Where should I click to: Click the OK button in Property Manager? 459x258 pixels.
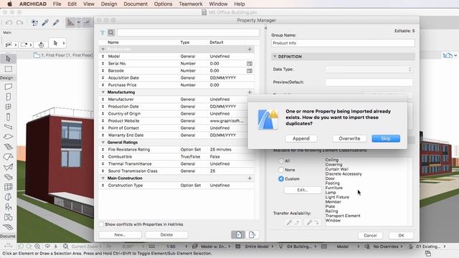401,235
